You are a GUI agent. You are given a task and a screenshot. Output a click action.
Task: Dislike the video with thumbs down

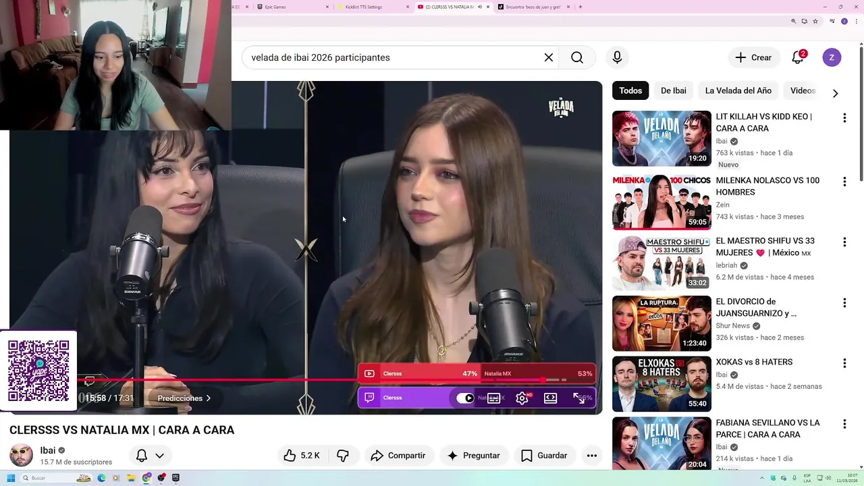pyautogui.click(x=343, y=456)
